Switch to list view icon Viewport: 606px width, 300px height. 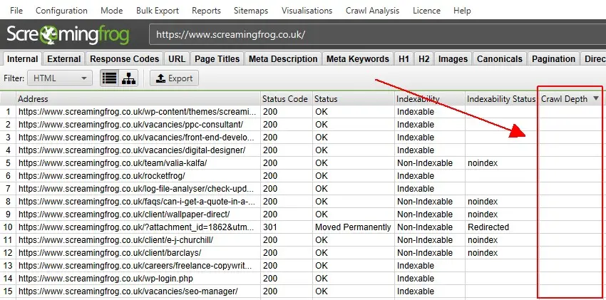click(x=109, y=78)
